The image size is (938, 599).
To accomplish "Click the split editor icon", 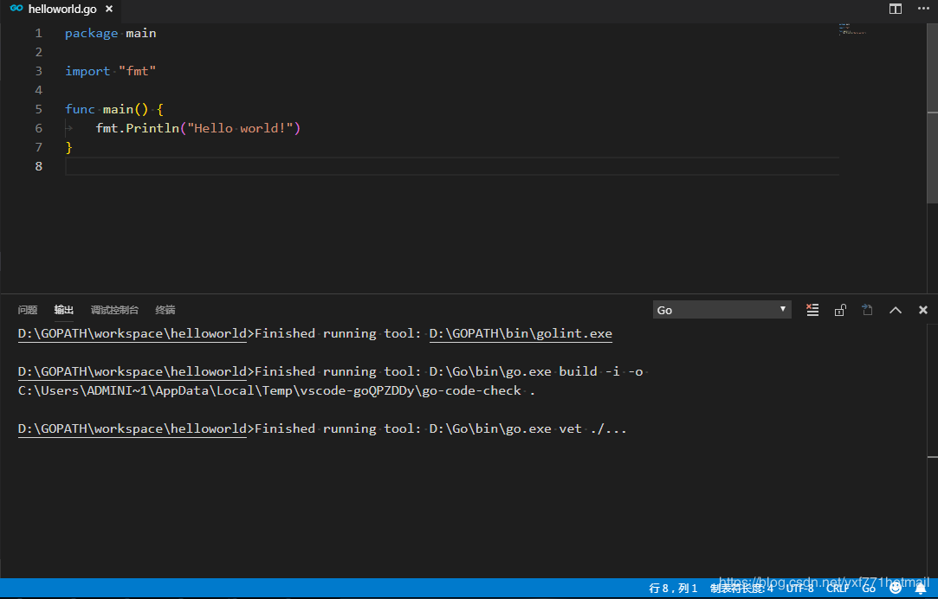I will [896, 9].
